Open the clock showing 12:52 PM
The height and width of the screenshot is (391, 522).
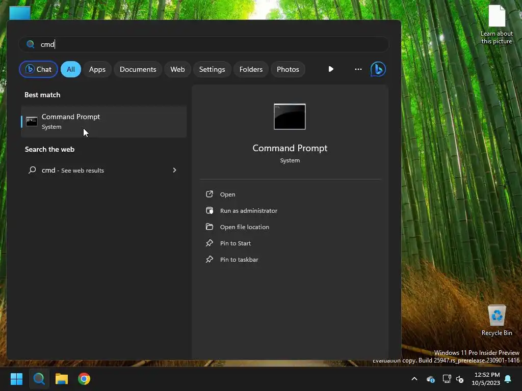[x=486, y=379]
